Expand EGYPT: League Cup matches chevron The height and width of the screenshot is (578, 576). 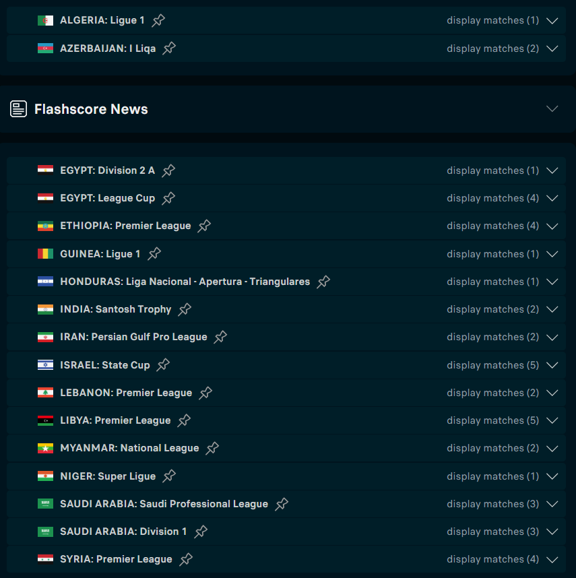pos(552,198)
